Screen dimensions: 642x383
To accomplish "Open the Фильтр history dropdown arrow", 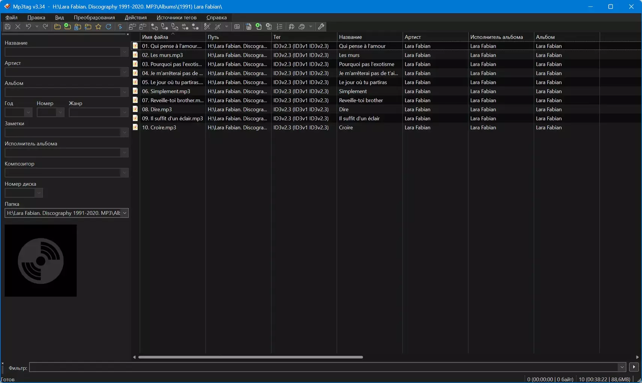I will [622, 367].
